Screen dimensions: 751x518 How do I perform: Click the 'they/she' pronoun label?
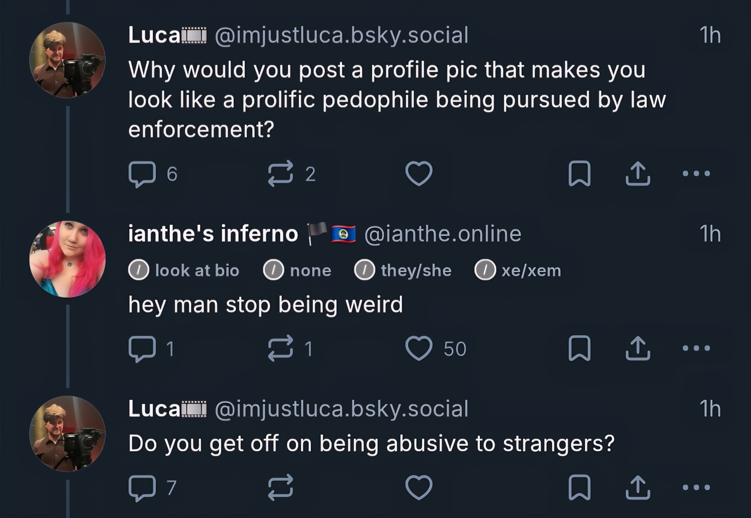403,270
